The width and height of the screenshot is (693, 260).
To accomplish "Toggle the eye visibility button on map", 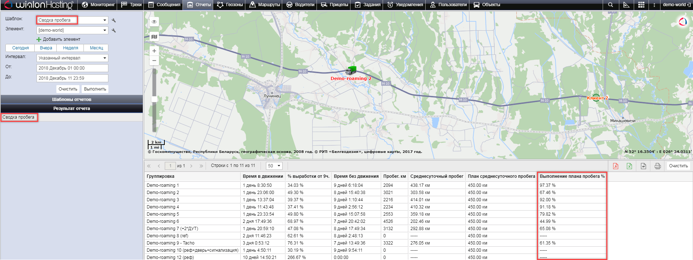I will point(154,22).
